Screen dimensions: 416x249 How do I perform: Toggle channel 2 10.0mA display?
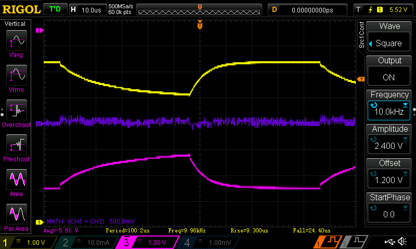point(88,242)
